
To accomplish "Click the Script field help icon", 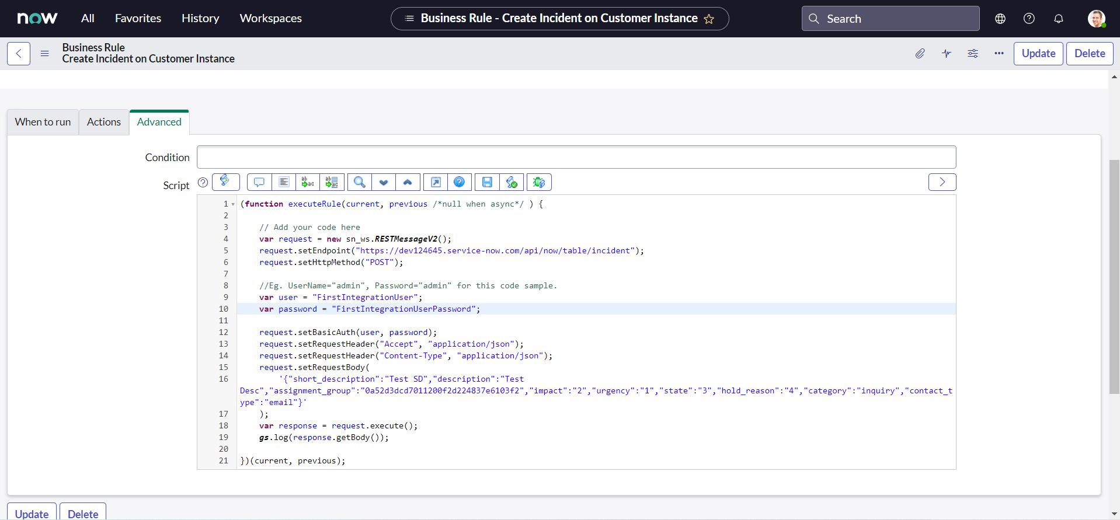I will [203, 182].
